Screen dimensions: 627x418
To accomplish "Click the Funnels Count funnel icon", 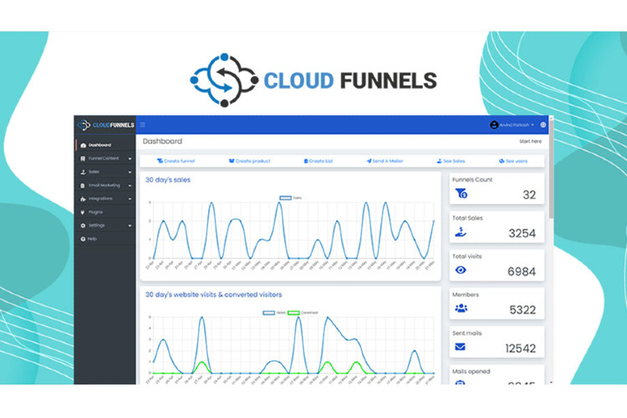I will [461, 194].
